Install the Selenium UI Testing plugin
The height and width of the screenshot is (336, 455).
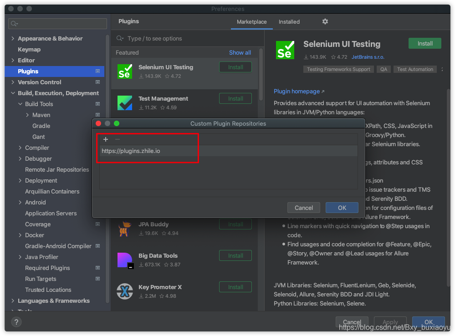424,43
